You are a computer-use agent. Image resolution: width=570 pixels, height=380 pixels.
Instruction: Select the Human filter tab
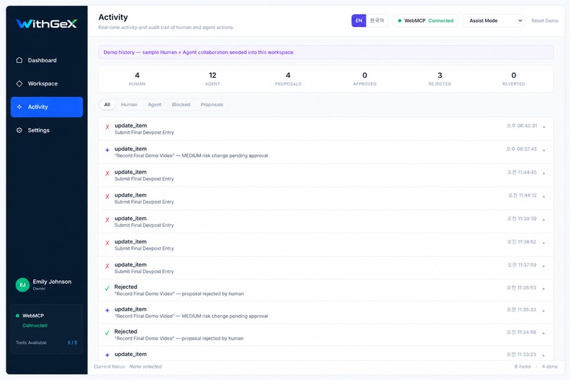pos(129,105)
